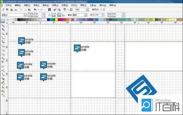This screenshot has height=115, width=183.
Task: Adjust the page width 570.0 mm spinner
Action: 44,14
